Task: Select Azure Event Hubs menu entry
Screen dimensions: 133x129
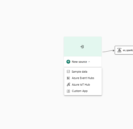Action: click(83, 78)
